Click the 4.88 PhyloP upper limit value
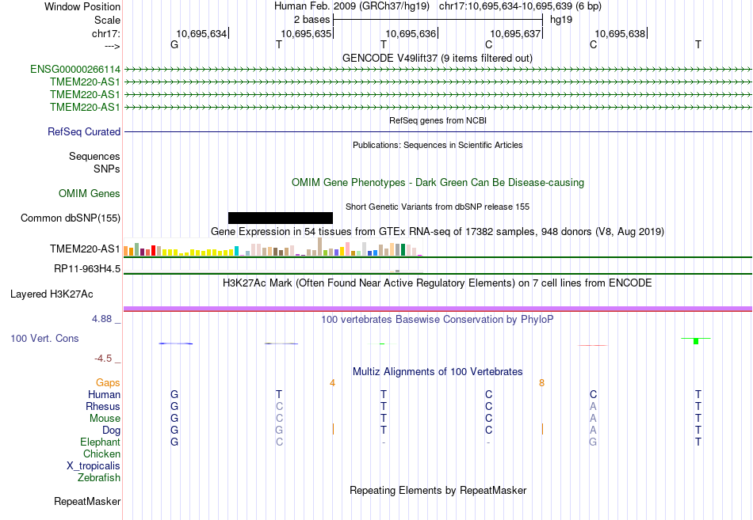Screen dimensions: 753x520 pos(101,318)
